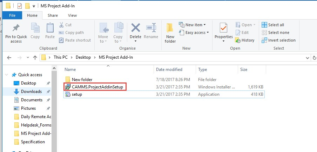Click the History button
This screenshot has height=152, width=317.
[245, 40]
